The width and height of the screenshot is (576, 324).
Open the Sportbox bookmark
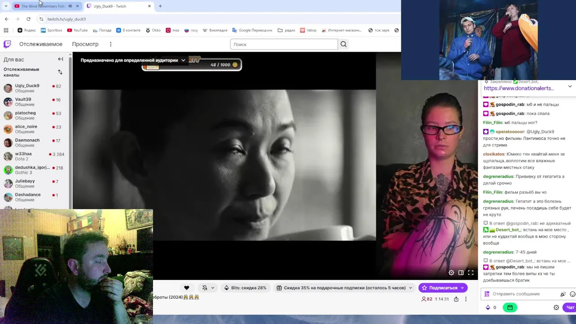point(51,30)
